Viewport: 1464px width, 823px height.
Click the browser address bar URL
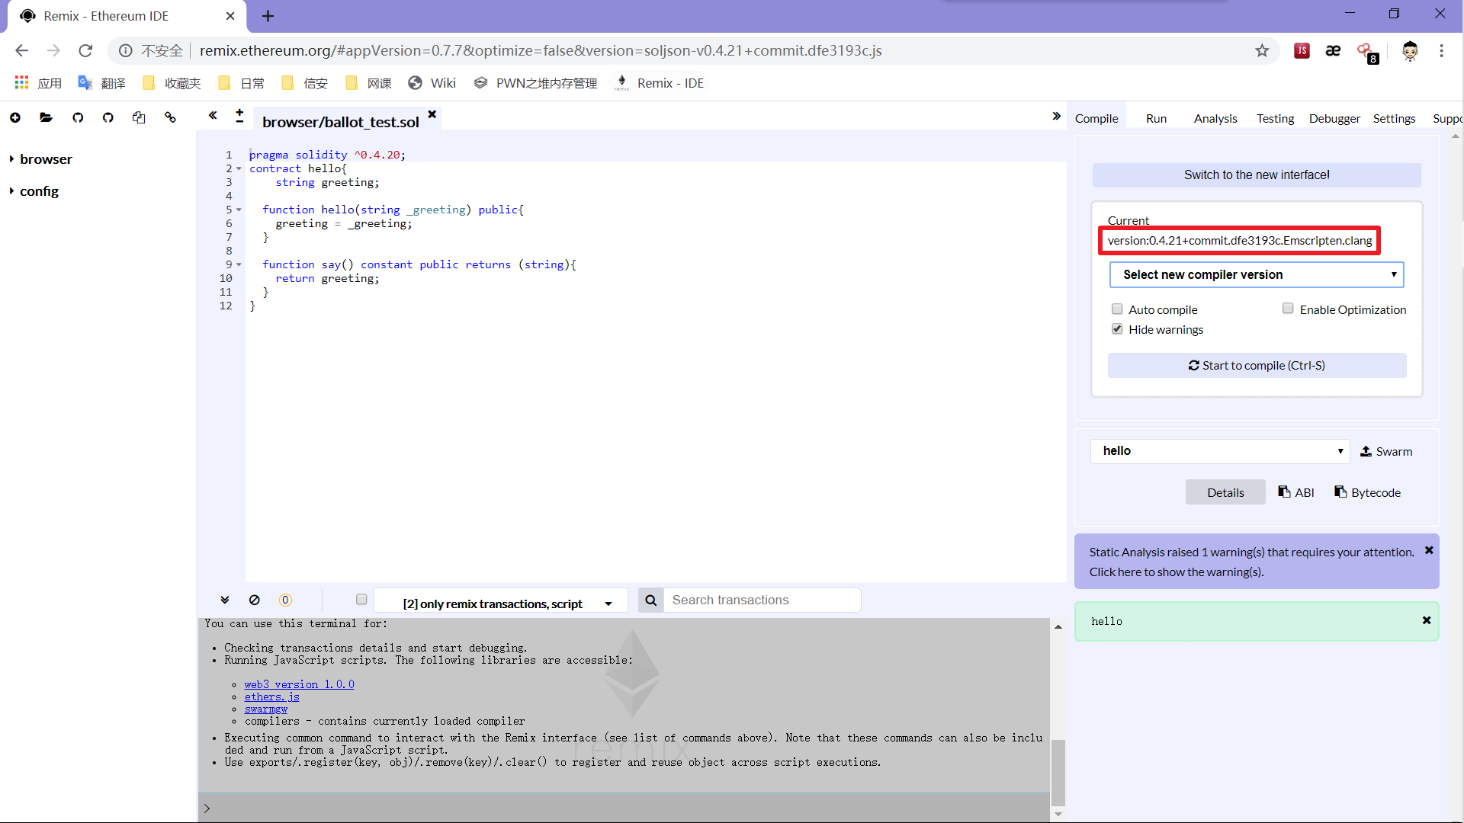point(540,50)
